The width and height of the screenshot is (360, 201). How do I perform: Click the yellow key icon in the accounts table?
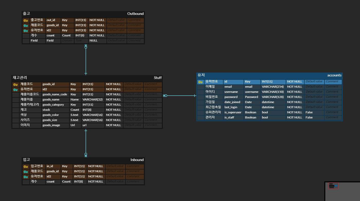point(200,82)
